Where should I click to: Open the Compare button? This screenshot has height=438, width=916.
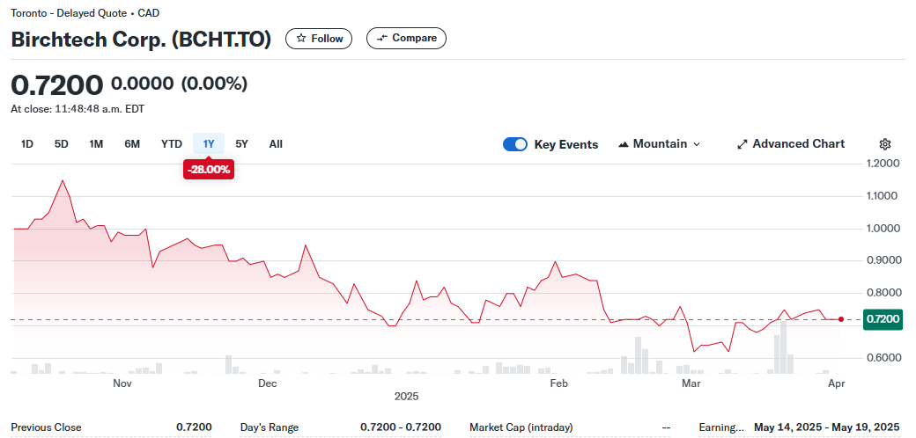coord(407,39)
